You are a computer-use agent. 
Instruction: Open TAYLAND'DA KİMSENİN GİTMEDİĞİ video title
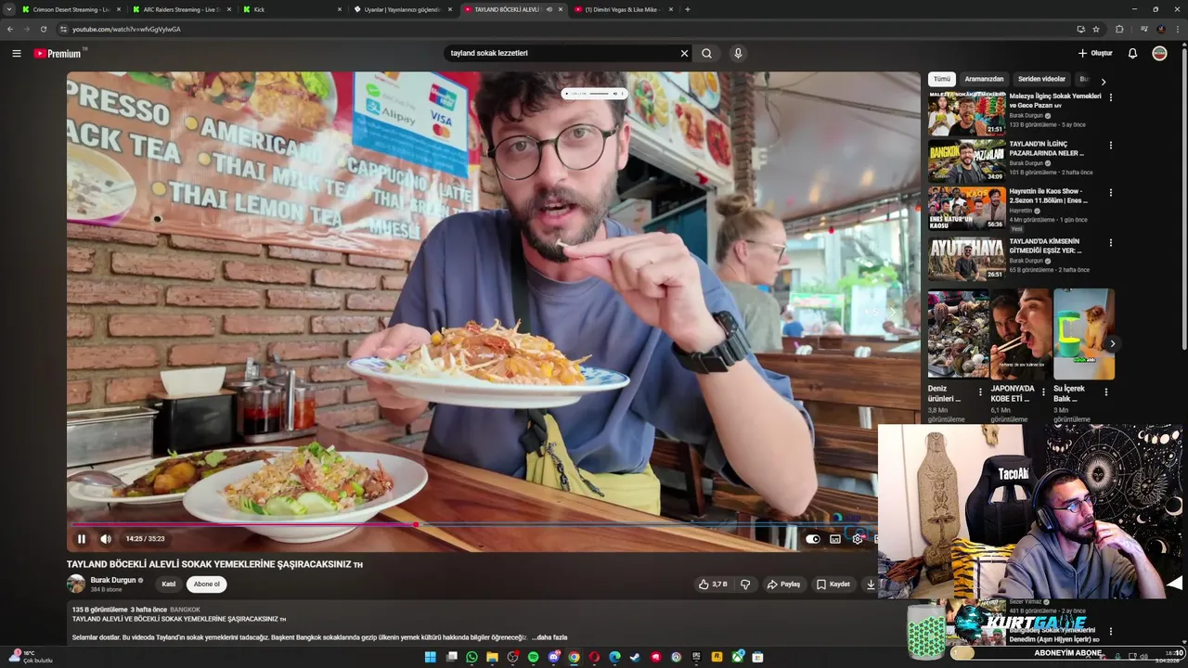(x=1046, y=246)
